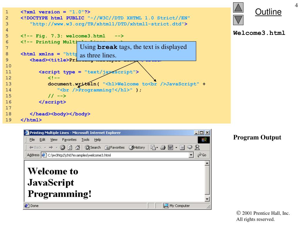Open the Search pane button
This screenshot has height=225, width=301.
click(x=93, y=148)
